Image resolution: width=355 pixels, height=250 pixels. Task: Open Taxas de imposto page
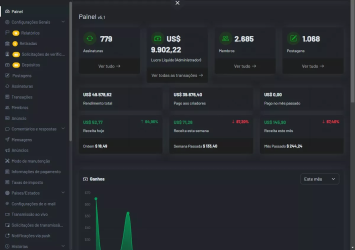[27, 182]
